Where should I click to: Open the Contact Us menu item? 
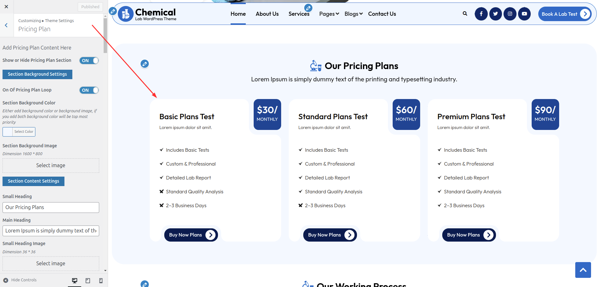[x=382, y=14]
